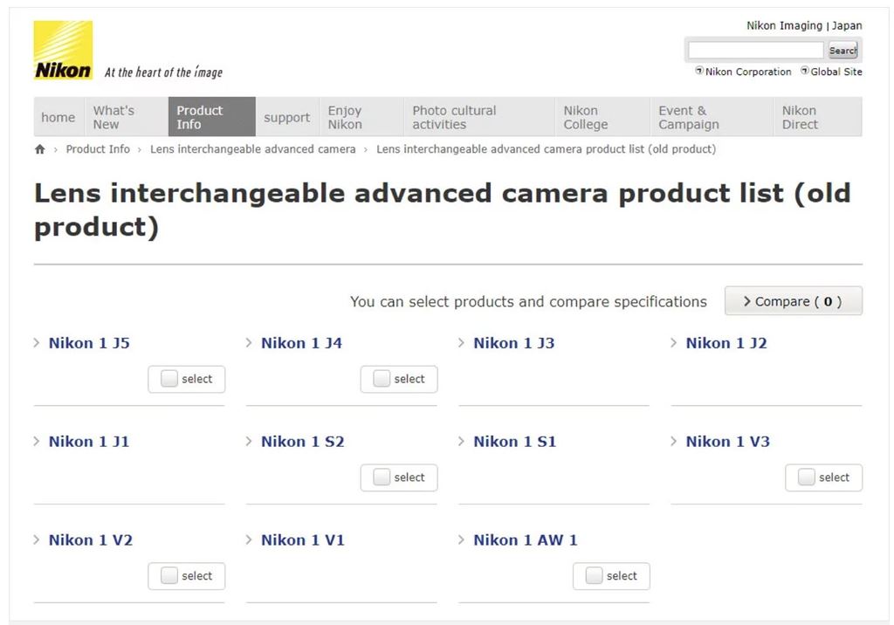Tick the select checkbox for Nikon 1 V2

[169, 575]
